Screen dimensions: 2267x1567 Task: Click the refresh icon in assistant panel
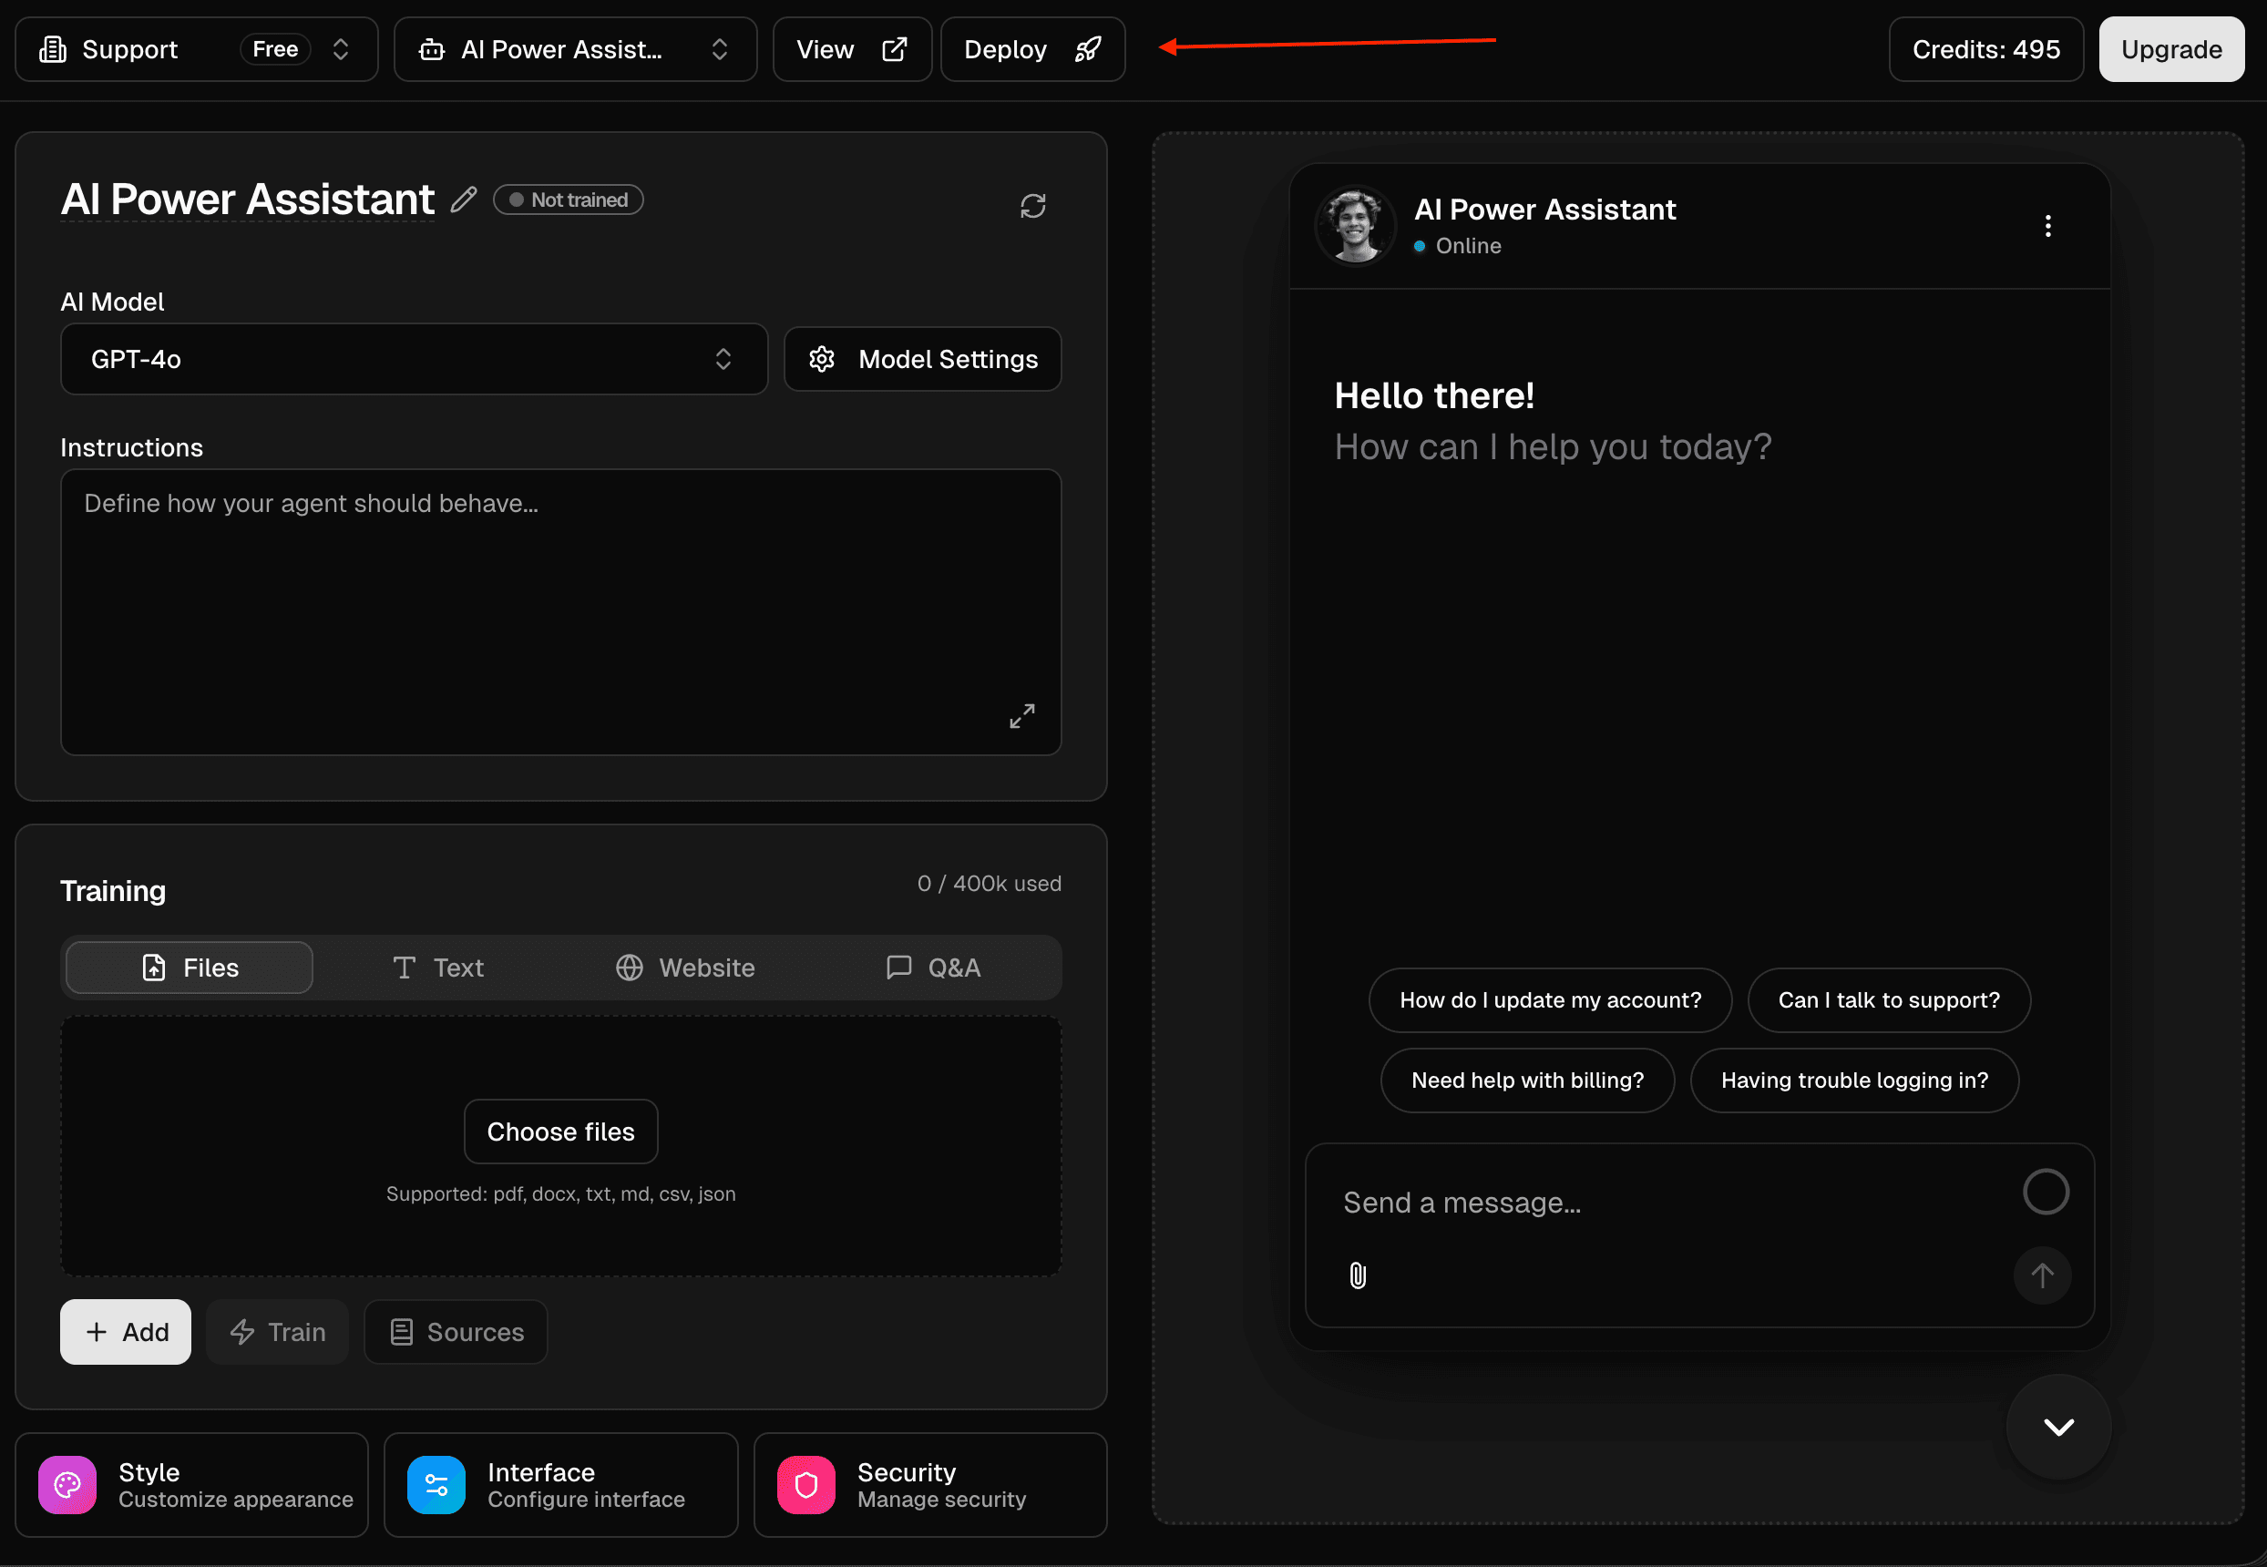(x=1031, y=206)
